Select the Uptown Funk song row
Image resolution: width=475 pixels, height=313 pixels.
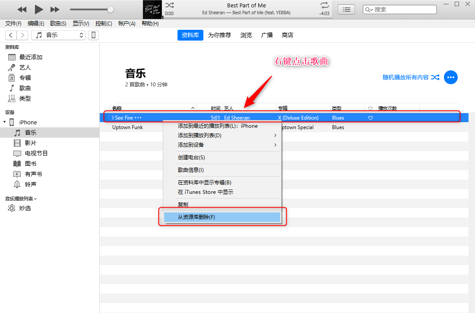(x=284, y=127)
